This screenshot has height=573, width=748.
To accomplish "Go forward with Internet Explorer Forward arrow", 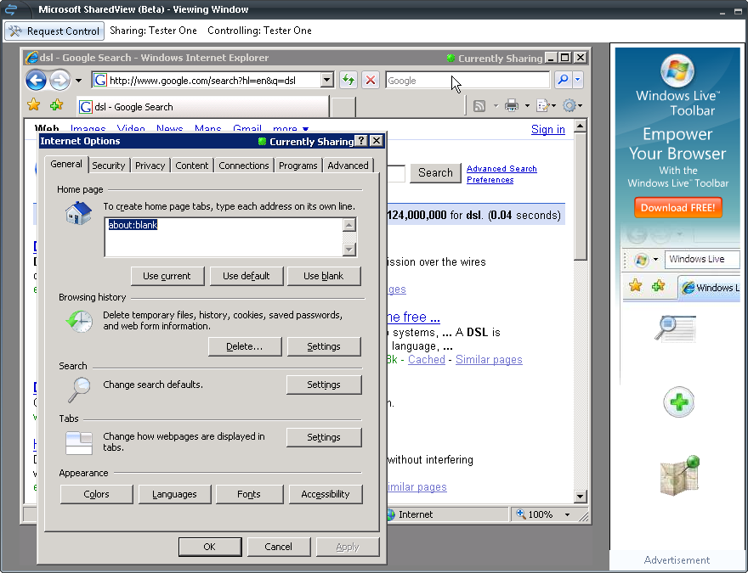I will click(x=60, y=80).
